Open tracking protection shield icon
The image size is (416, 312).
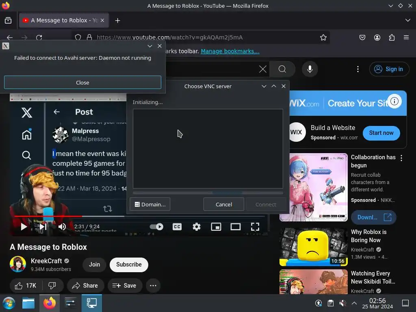point(78,37)
